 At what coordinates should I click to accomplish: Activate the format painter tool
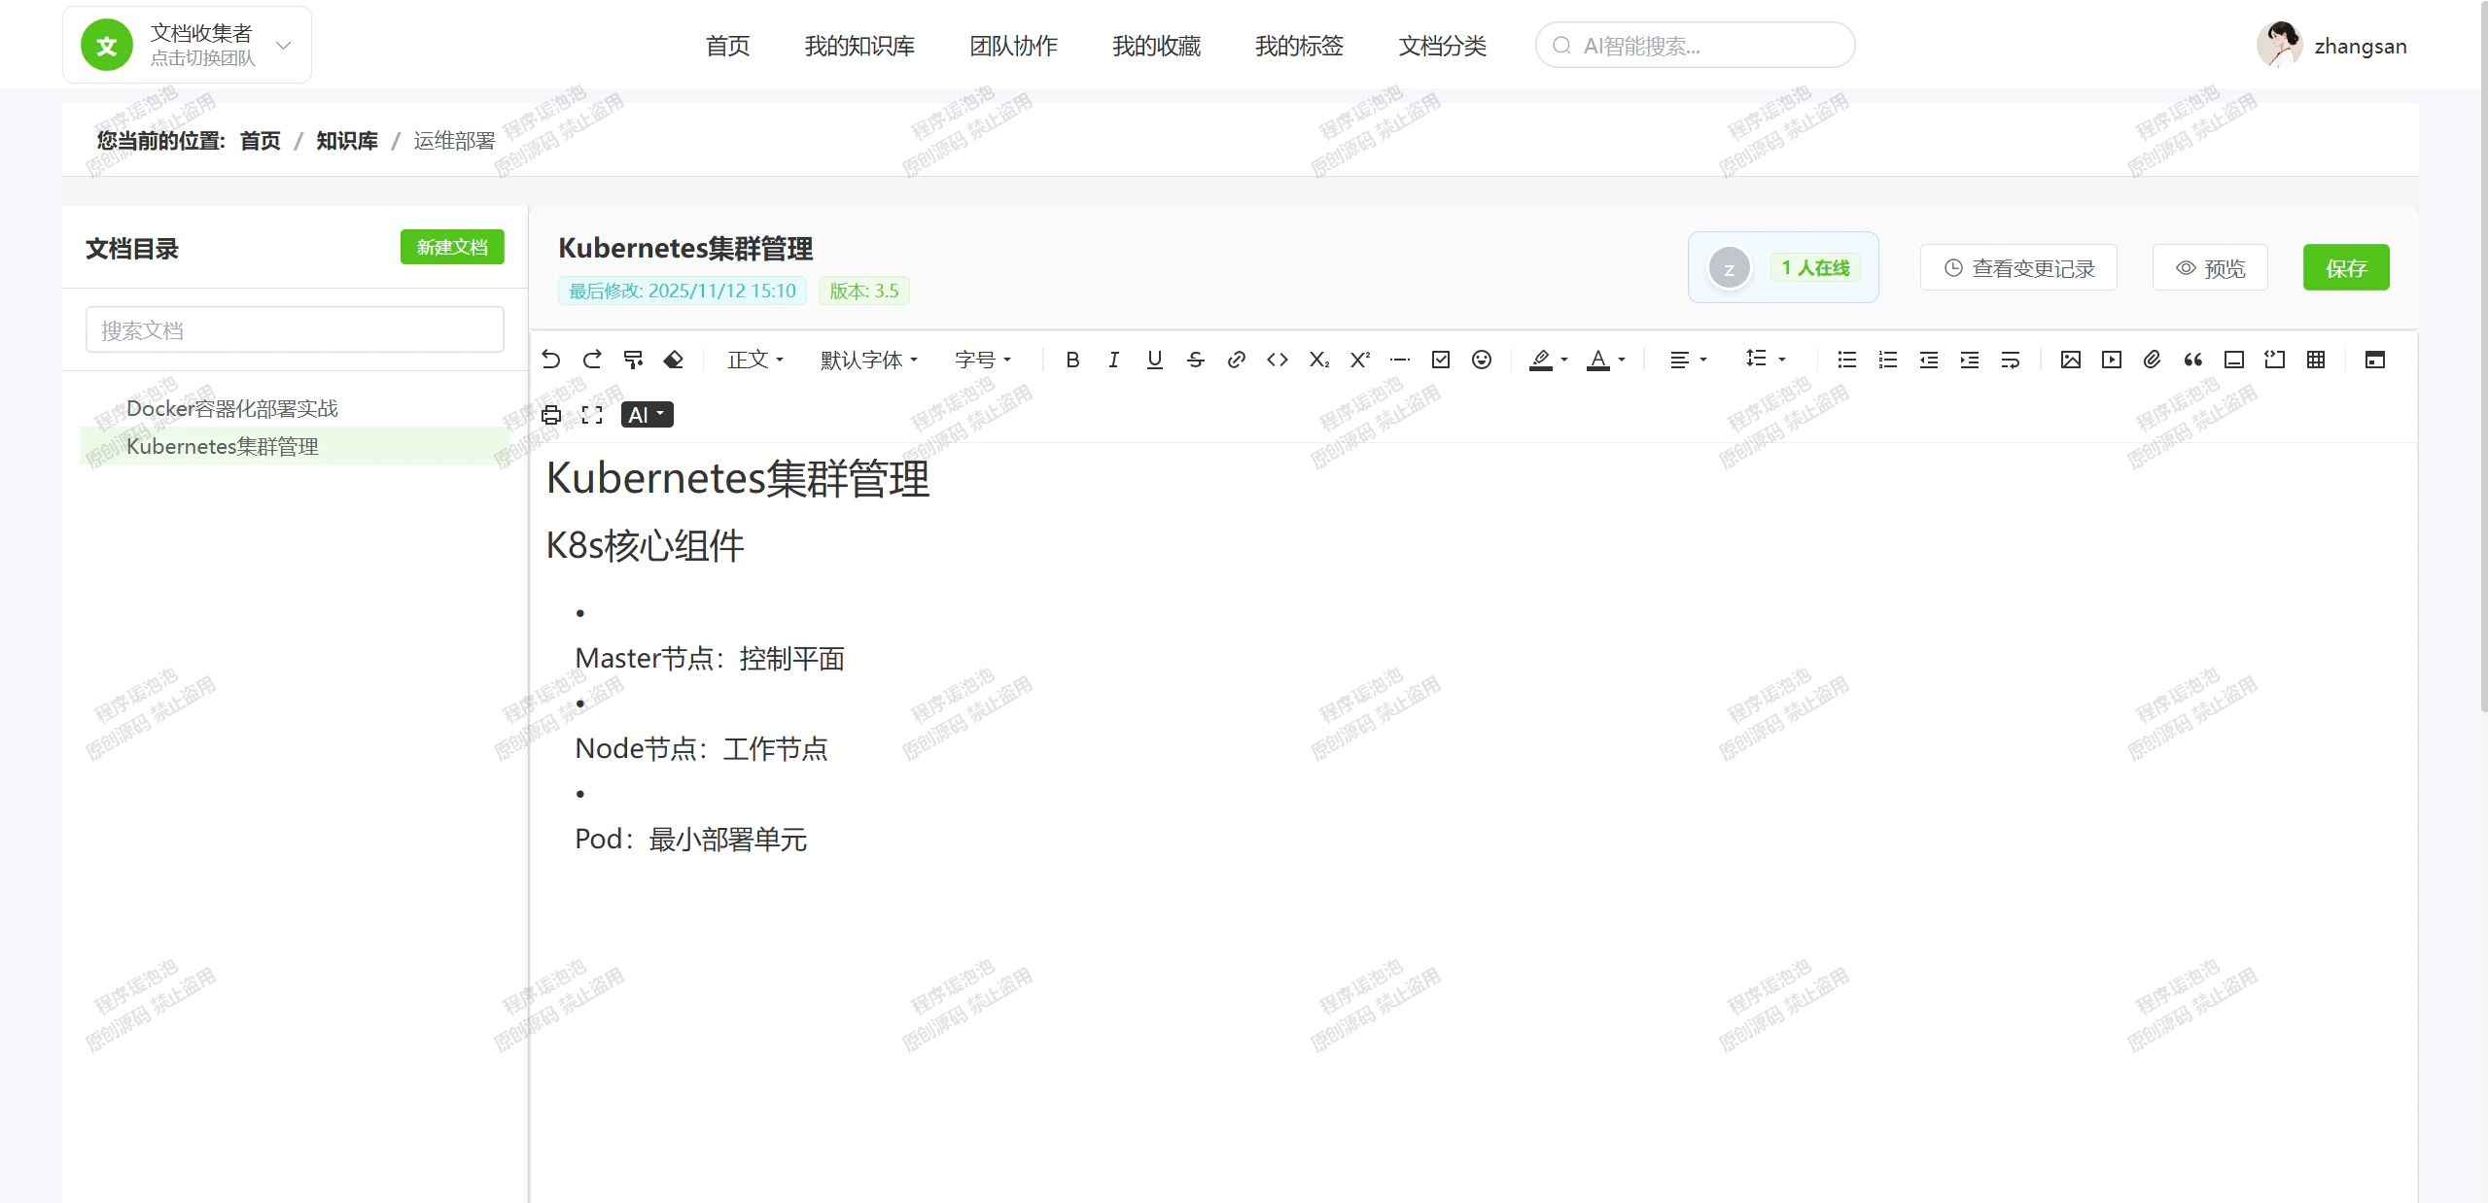click(x=633, y=360)
